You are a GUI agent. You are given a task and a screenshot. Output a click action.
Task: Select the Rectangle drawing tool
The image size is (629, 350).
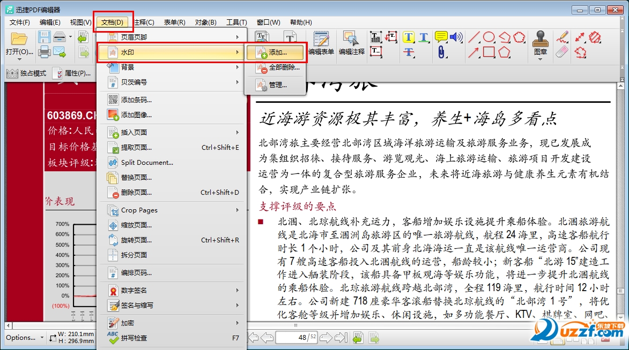(489, 52)
